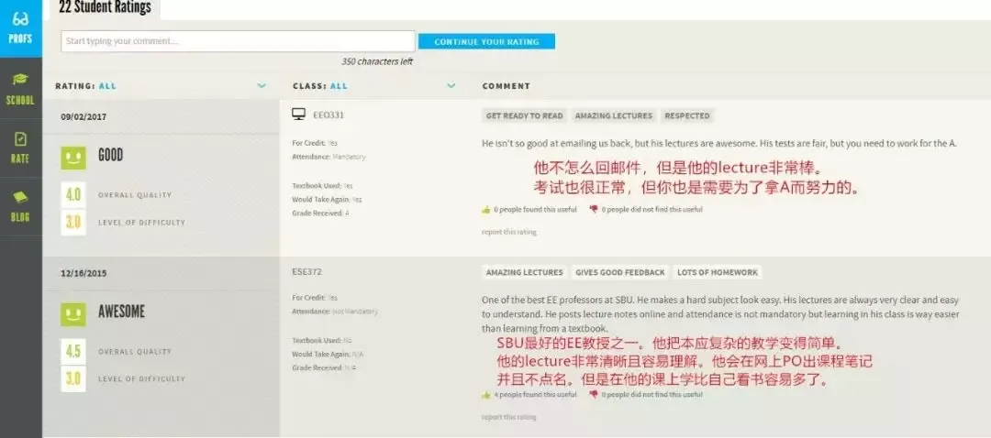Thumbs down the ESE372 review
Viewport: 991px width, 438px height.
(x=594, y=395)
